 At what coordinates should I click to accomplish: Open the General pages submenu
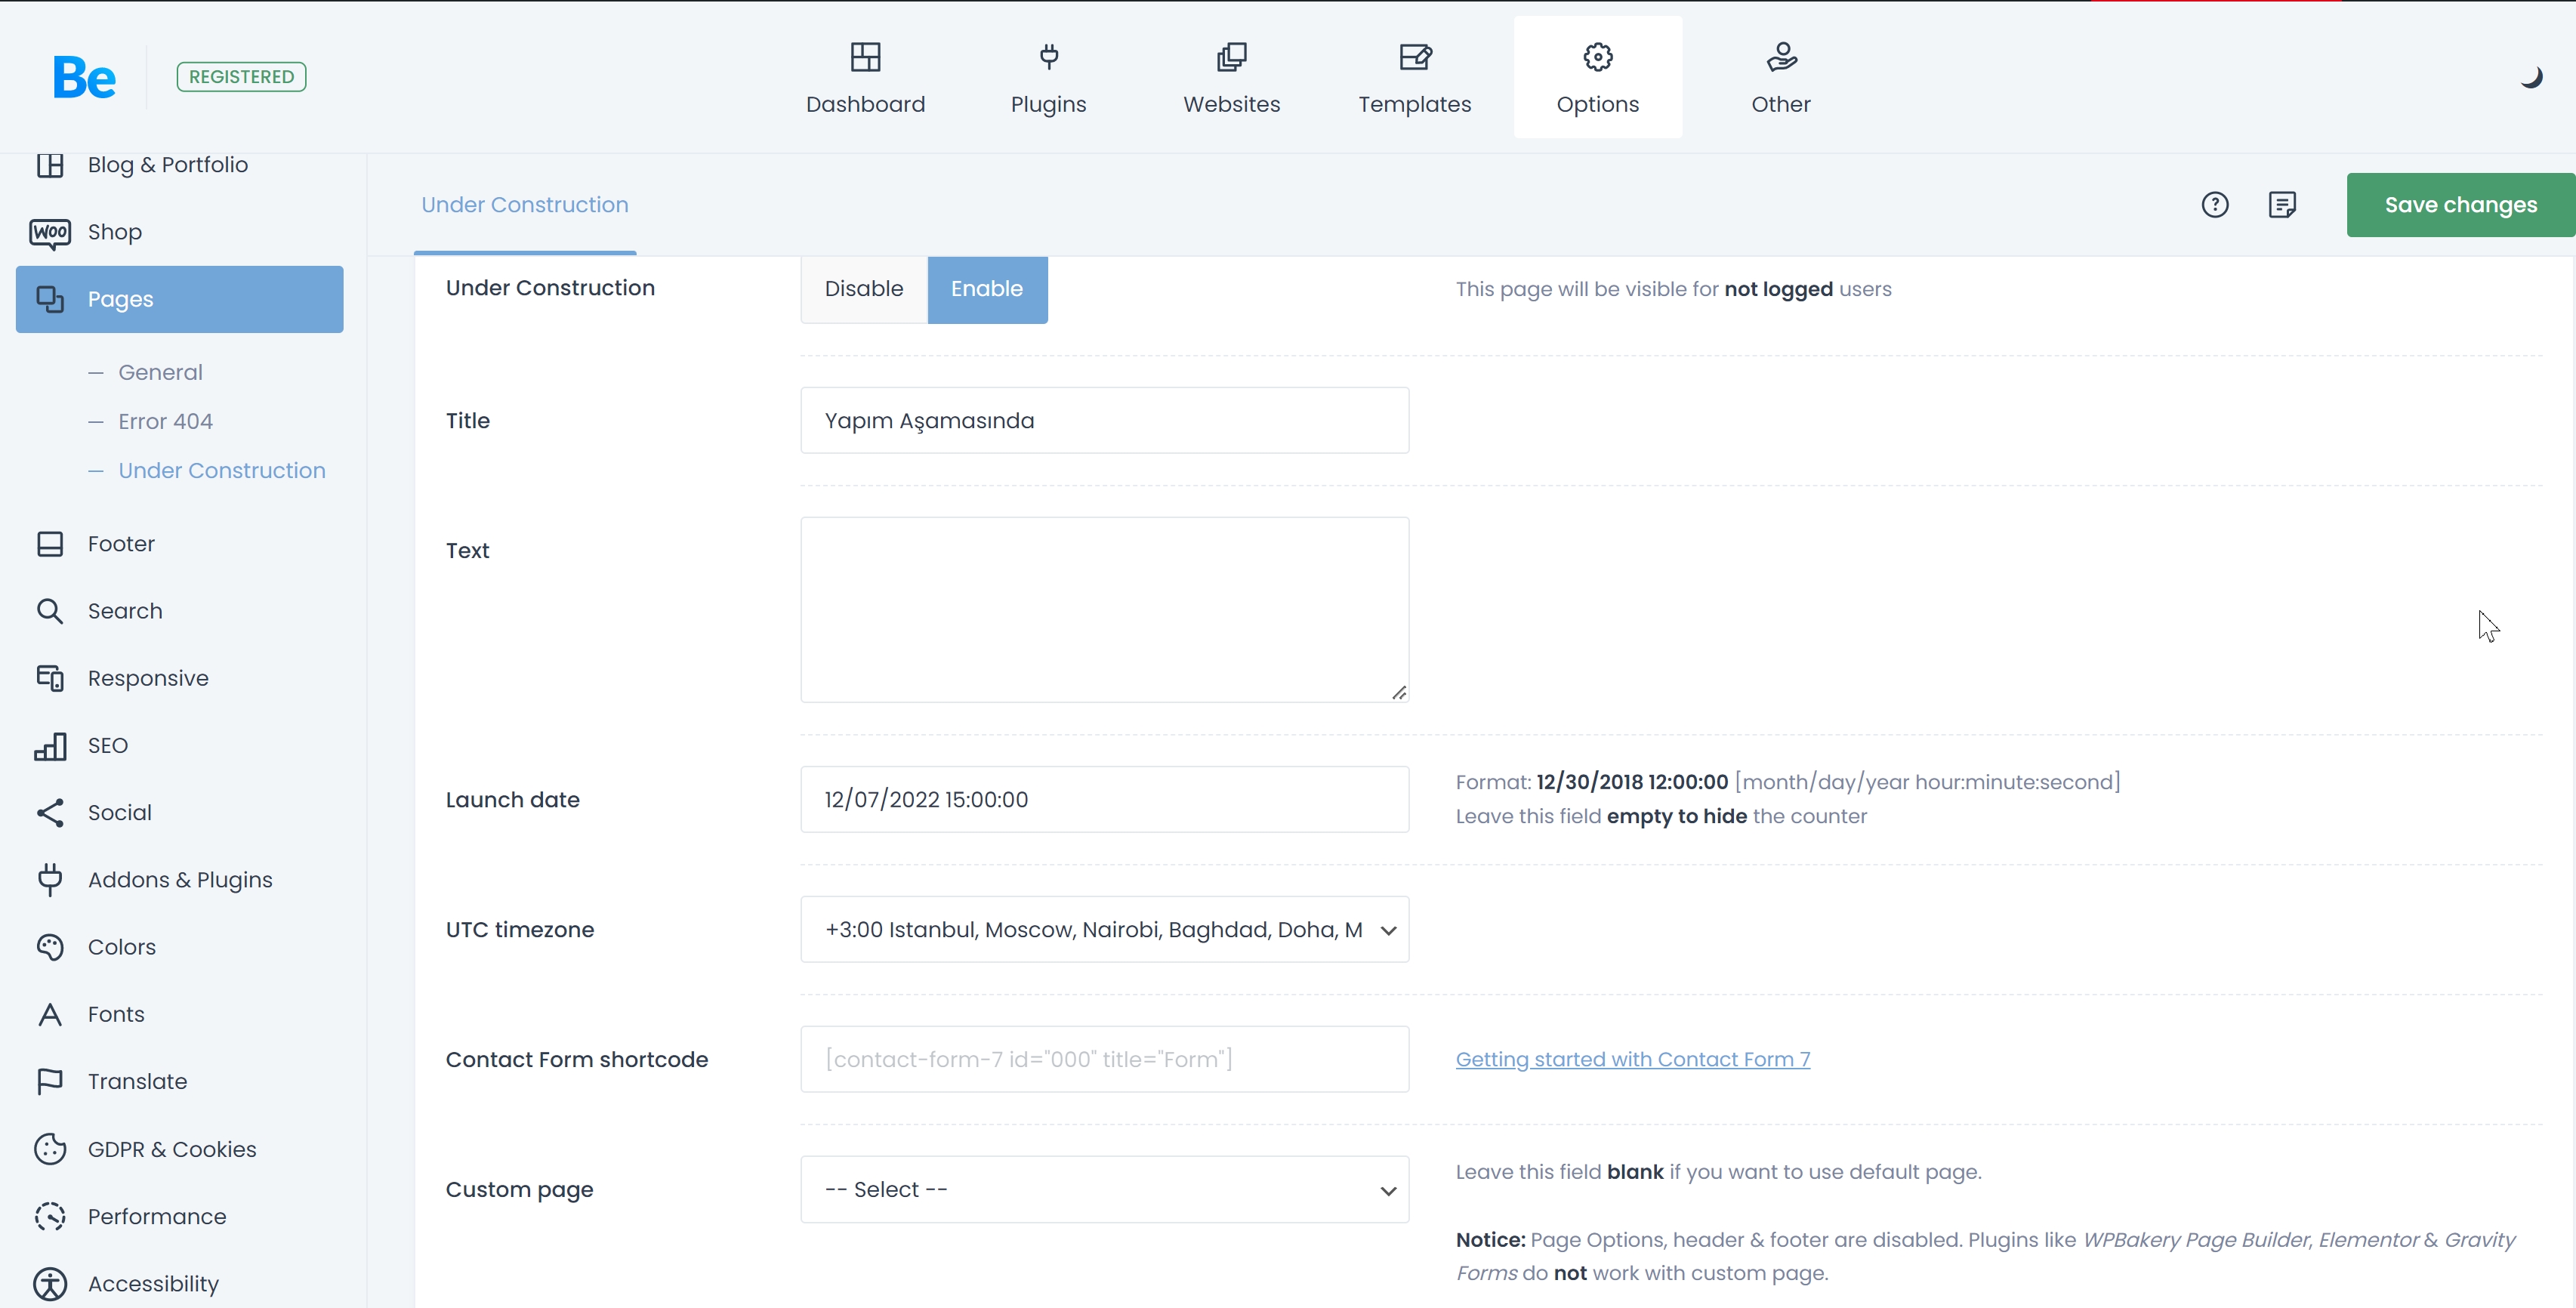pos(160,372)
